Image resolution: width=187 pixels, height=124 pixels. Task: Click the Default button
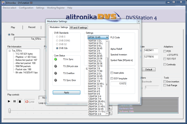click(x=148, y=69)
